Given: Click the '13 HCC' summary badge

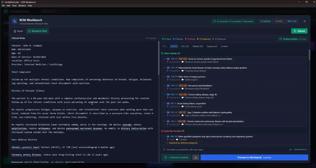Looking at the screenshot, I should pyautogui.click(x=279, y=21).
